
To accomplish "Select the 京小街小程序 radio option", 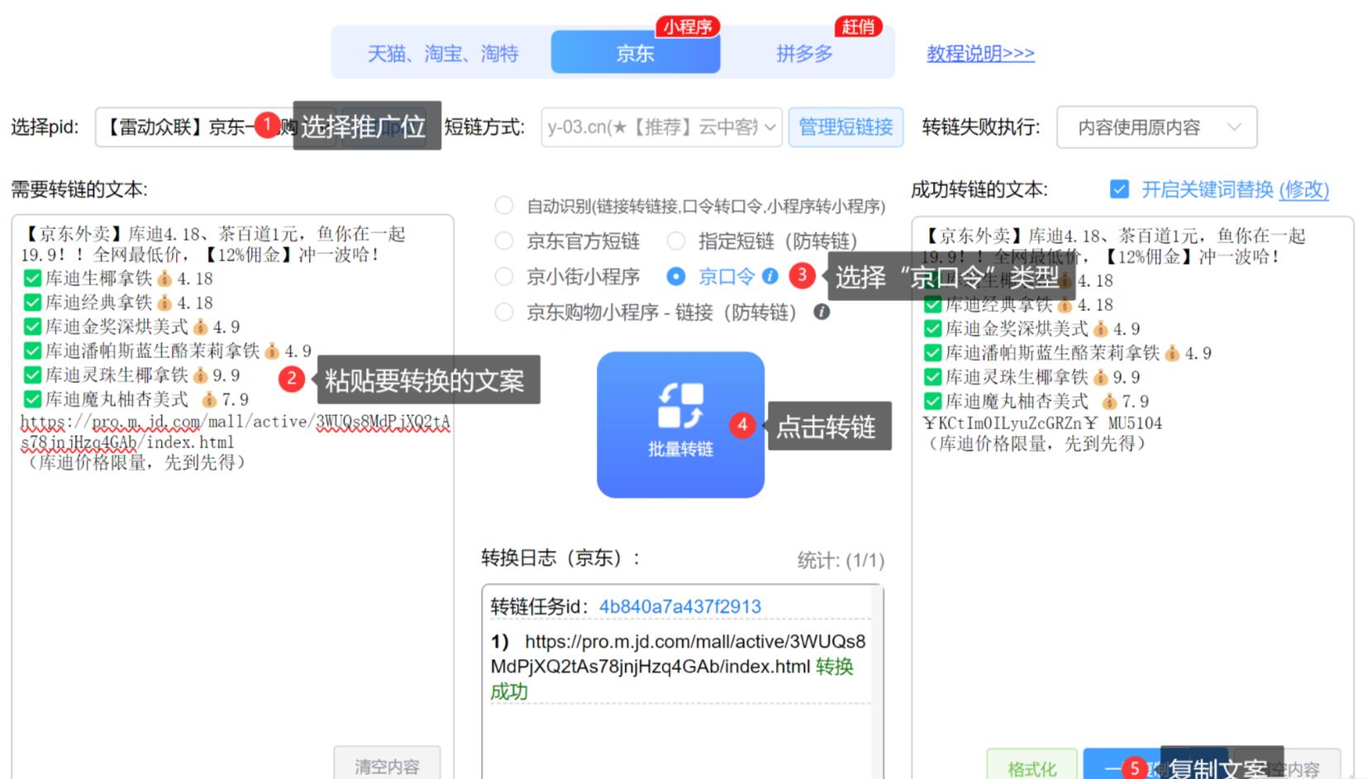I will click(503, 276).
